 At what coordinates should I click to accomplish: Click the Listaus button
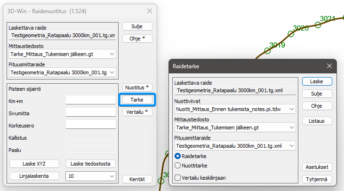pos(317,121)
